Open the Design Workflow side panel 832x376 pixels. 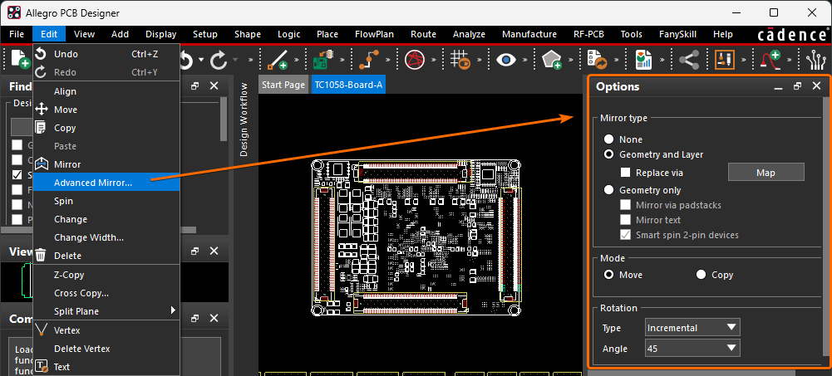244,120
